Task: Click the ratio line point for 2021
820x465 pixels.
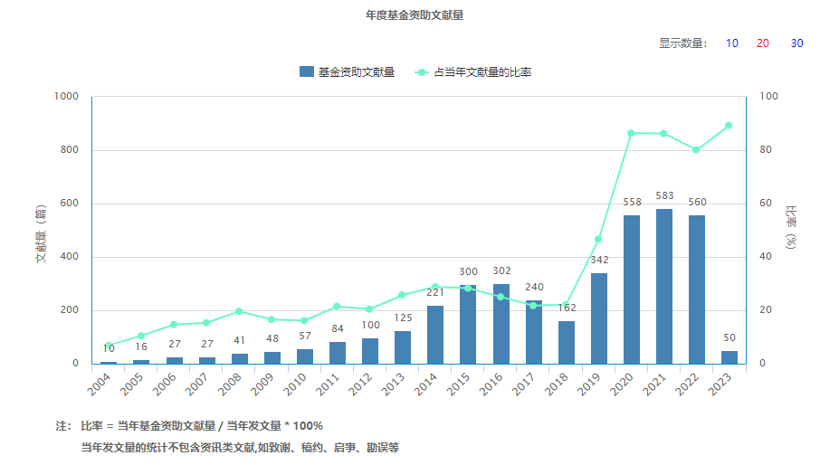Action: (x=663, y=134)
